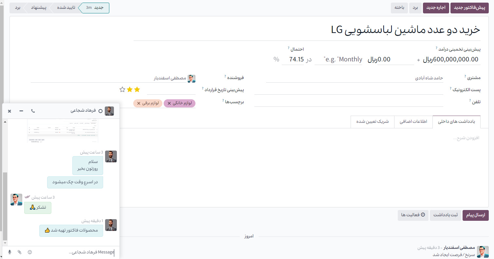494x259 pixels.
Task: Open the recurring plan 'e.g. Monthly' dropdown
Action: [338, 59]
